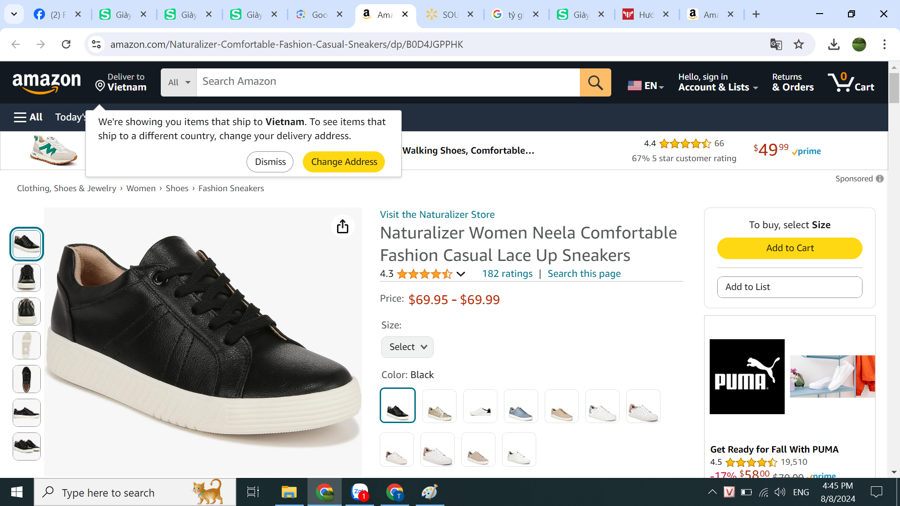Click the Amazon logo

[x=46, y=82]
